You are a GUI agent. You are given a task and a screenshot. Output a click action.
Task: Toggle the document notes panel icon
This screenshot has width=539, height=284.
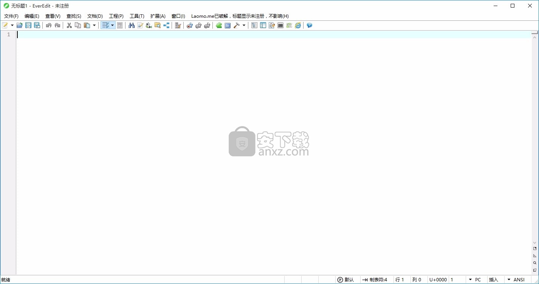coord(272,25)
